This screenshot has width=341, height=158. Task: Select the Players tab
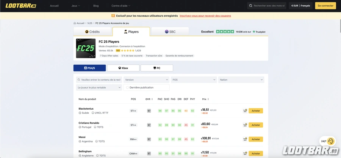pyautogui.click(x=131, y=32)
